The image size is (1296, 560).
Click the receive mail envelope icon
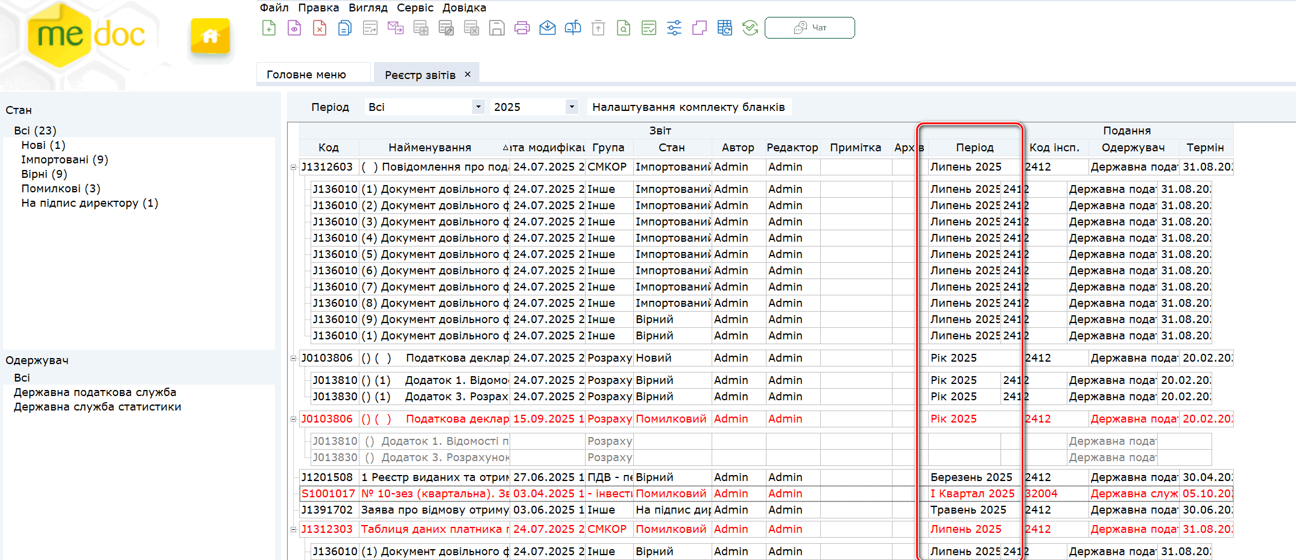click(548, 28)
